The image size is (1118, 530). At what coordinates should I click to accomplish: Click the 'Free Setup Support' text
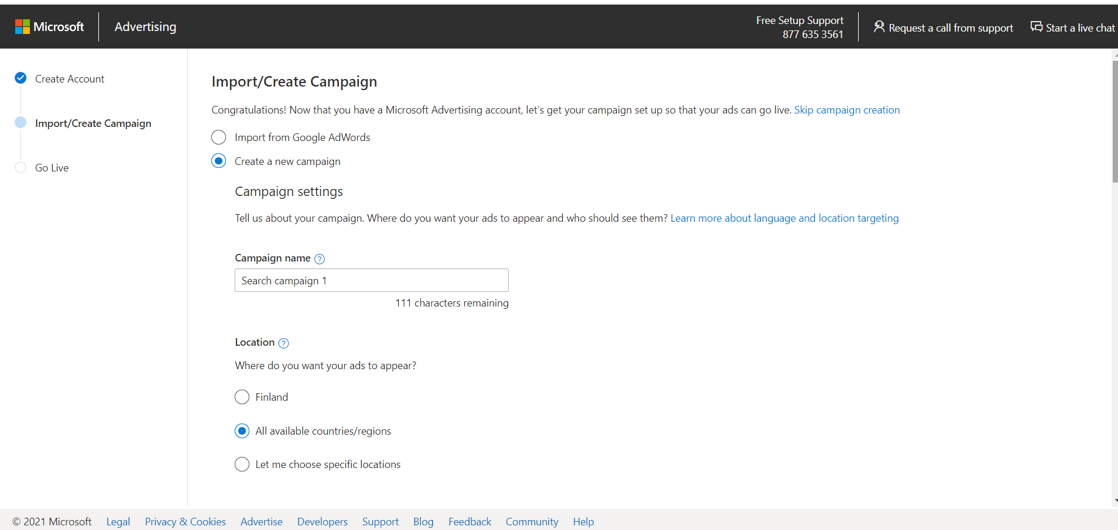[x=800, y=20]
